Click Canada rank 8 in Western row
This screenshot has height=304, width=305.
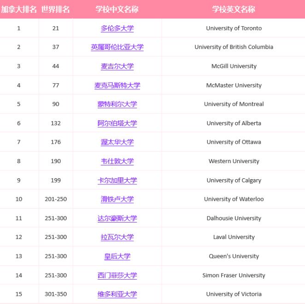pos(19,161)
